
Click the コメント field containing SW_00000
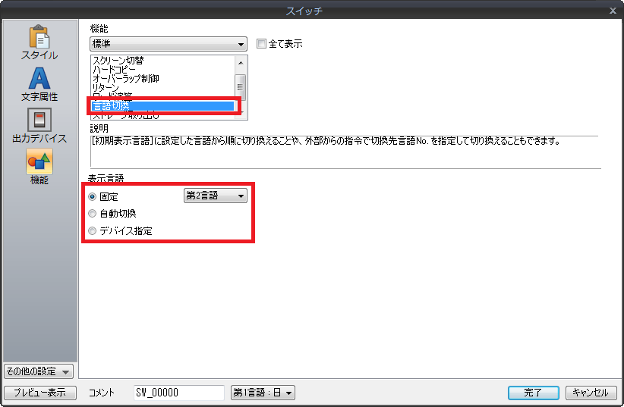(179, 393)
